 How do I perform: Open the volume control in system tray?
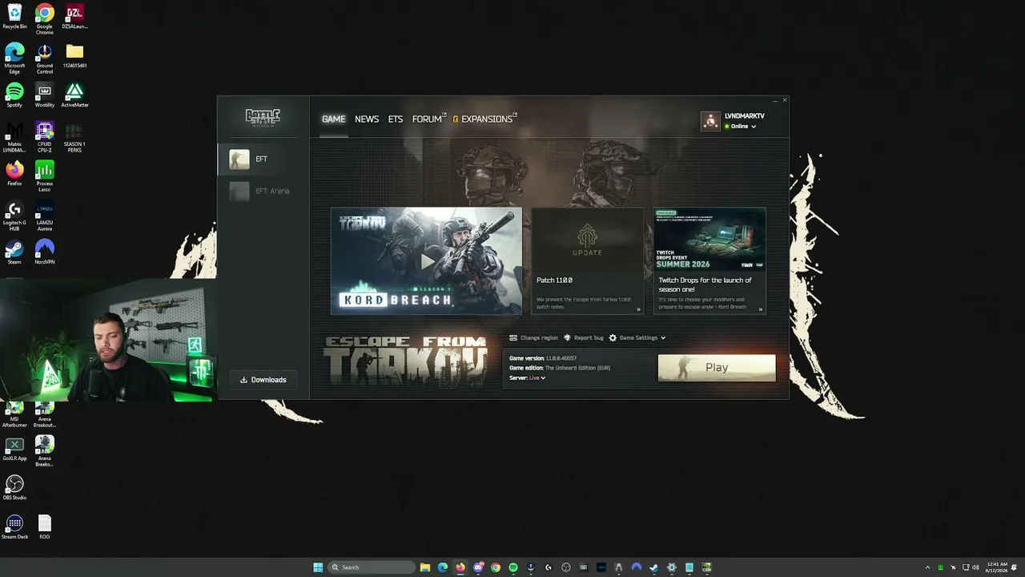coord(975,567)
